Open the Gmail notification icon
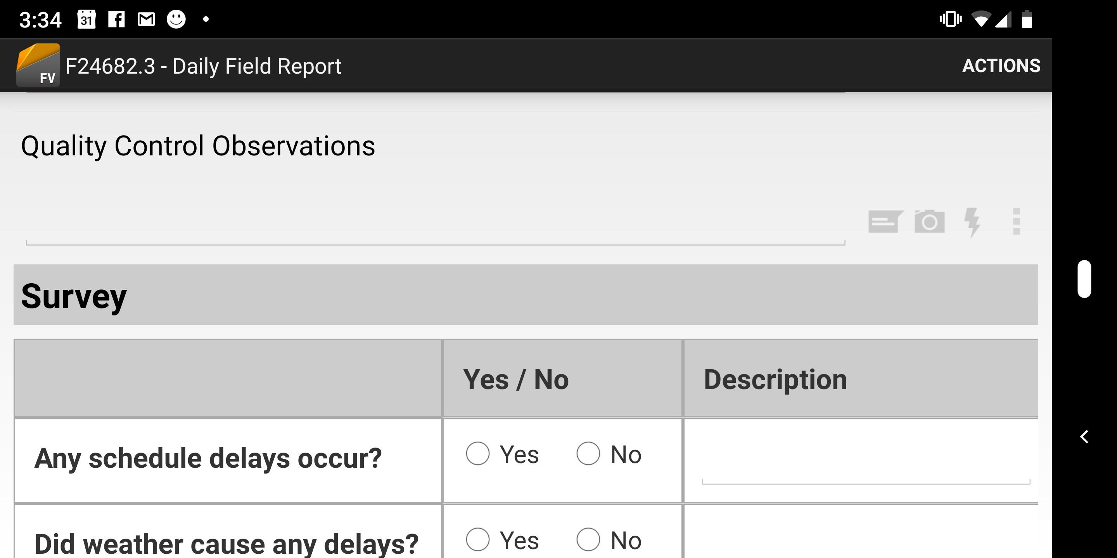Viewport: 1117px width, 558px height. pos(146,19)
